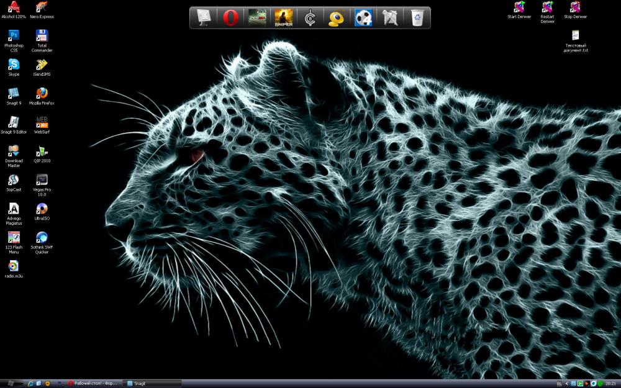Open the radio.m3u playlist file
The width and height of the screenshot is (621, 388).
[14, 267]
